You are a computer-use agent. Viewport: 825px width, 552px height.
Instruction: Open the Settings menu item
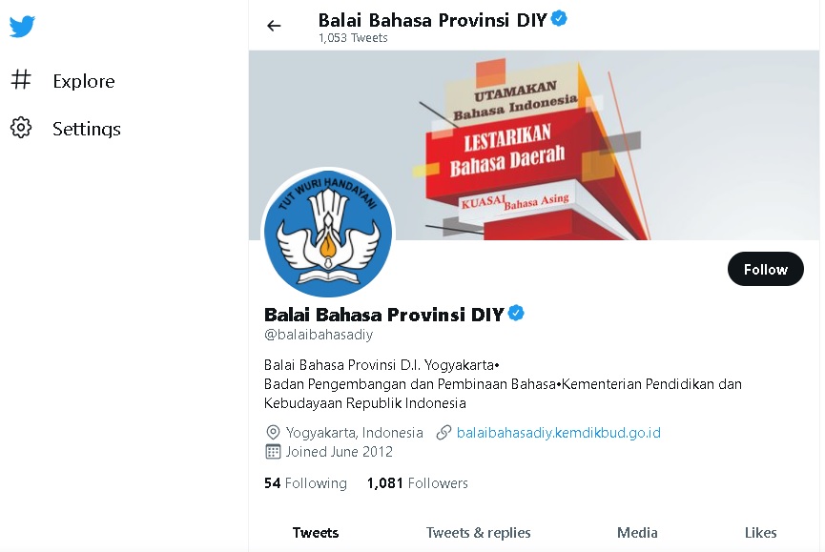87,129
